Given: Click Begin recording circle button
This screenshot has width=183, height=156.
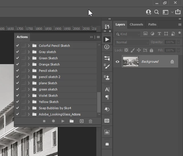Looking at the screenshot, I should pos(53,121).
